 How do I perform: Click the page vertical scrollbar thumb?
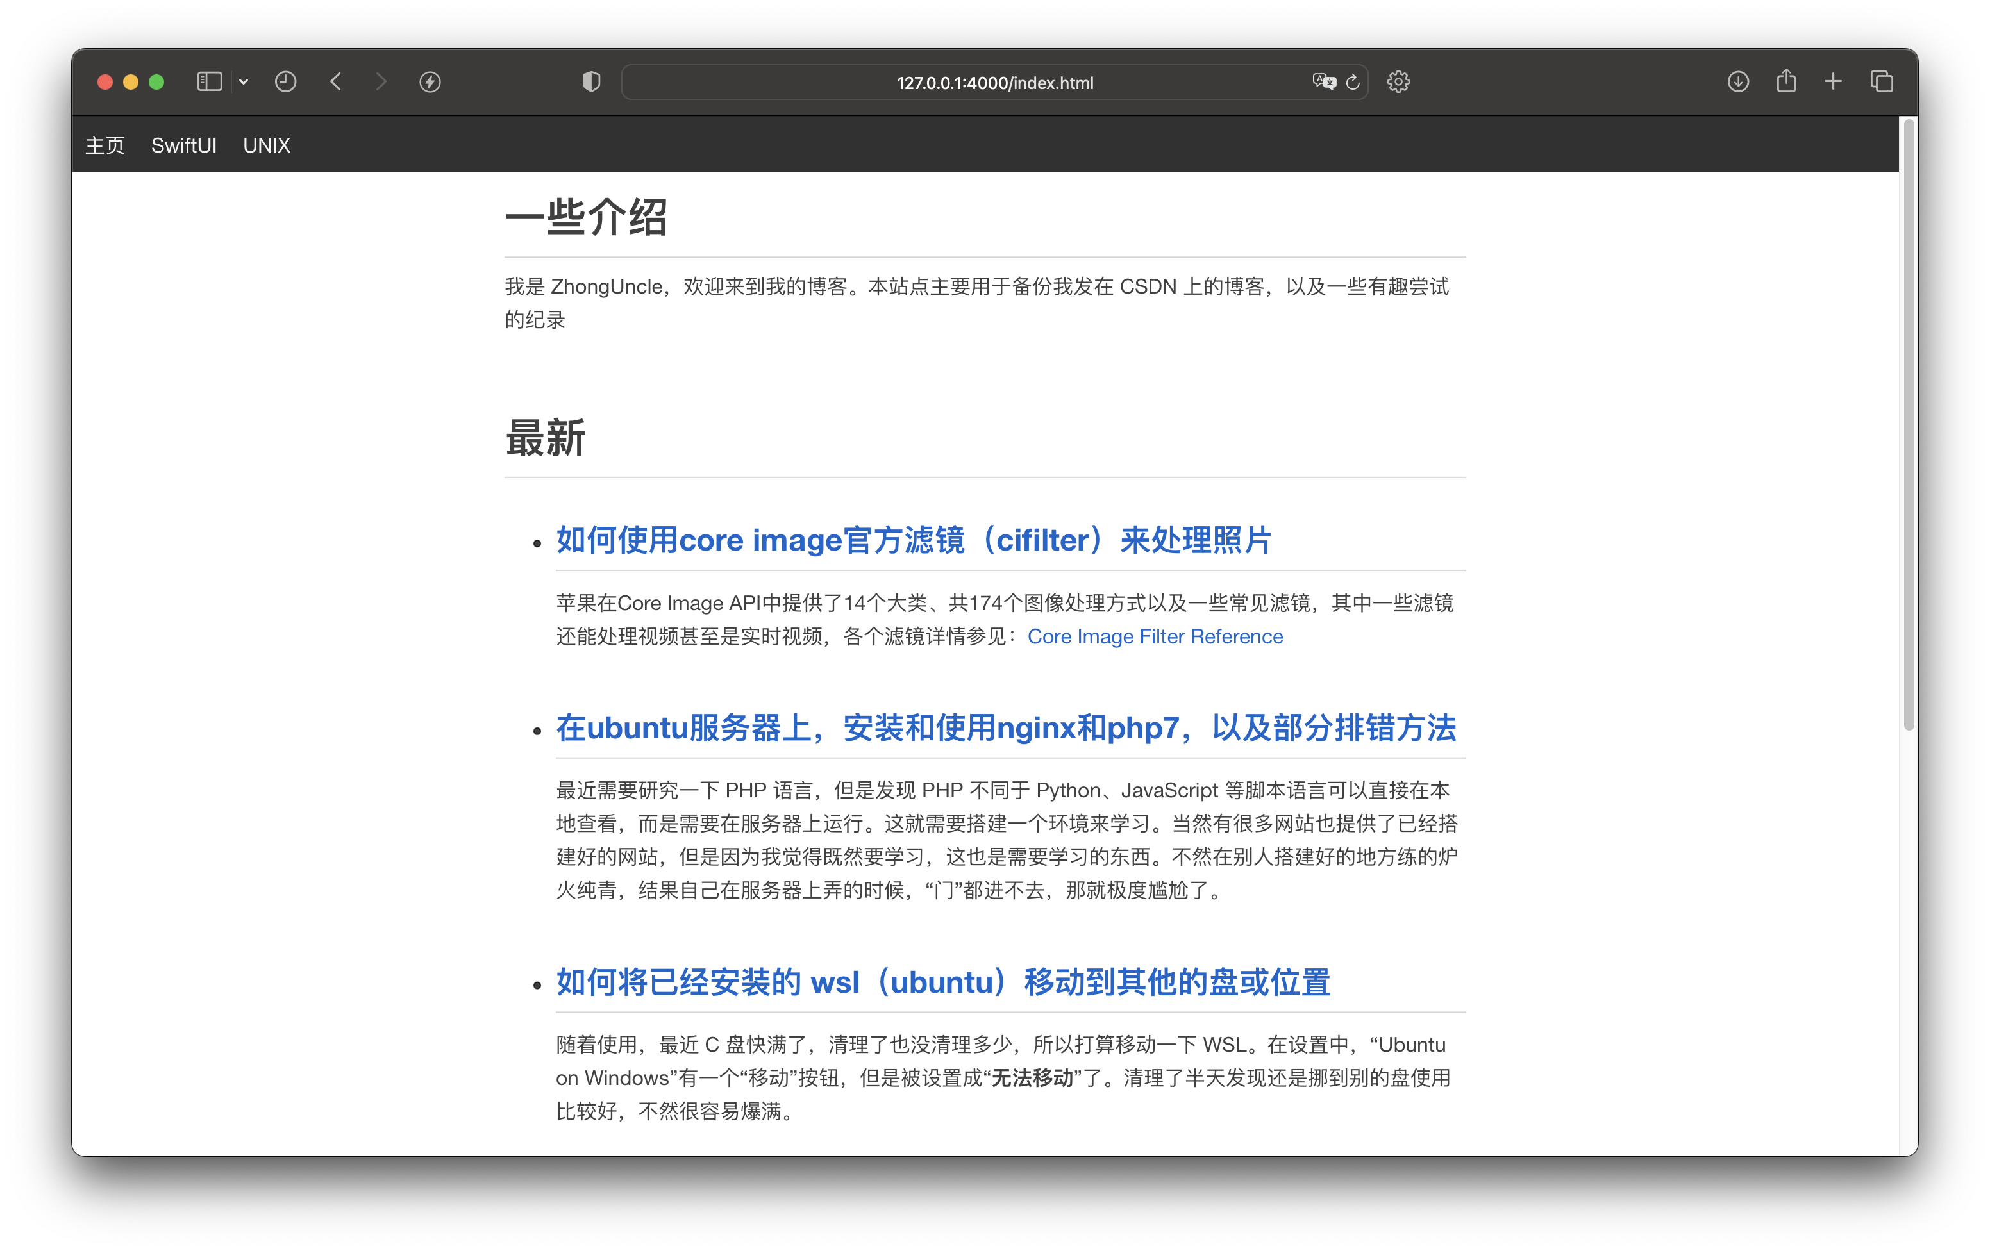(1908, 426)
